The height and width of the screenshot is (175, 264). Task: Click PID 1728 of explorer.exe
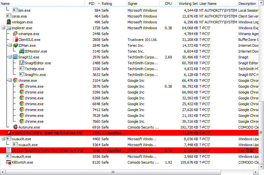(x=96, y=28)
